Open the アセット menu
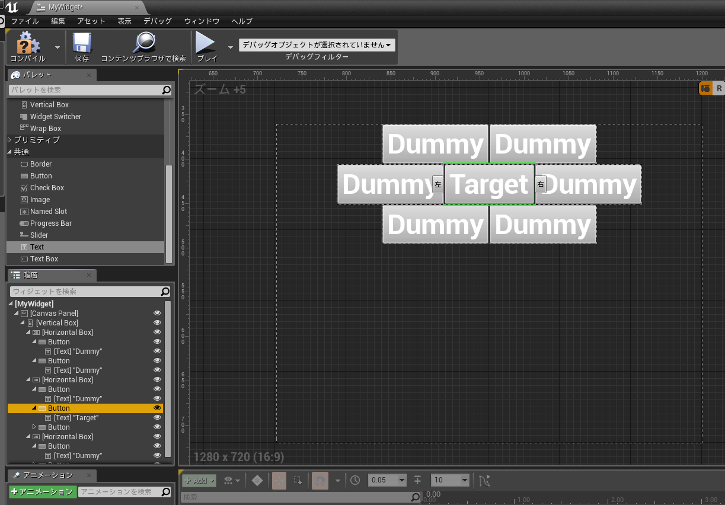The height and width of the screenshot is (505, 725). 91,21
